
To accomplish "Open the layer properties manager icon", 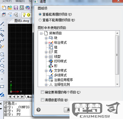I will (x=4, y=14).
